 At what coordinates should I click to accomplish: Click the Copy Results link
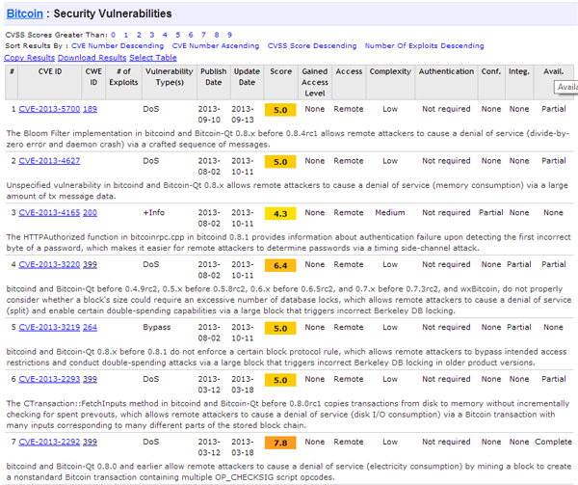click(29, 58)
